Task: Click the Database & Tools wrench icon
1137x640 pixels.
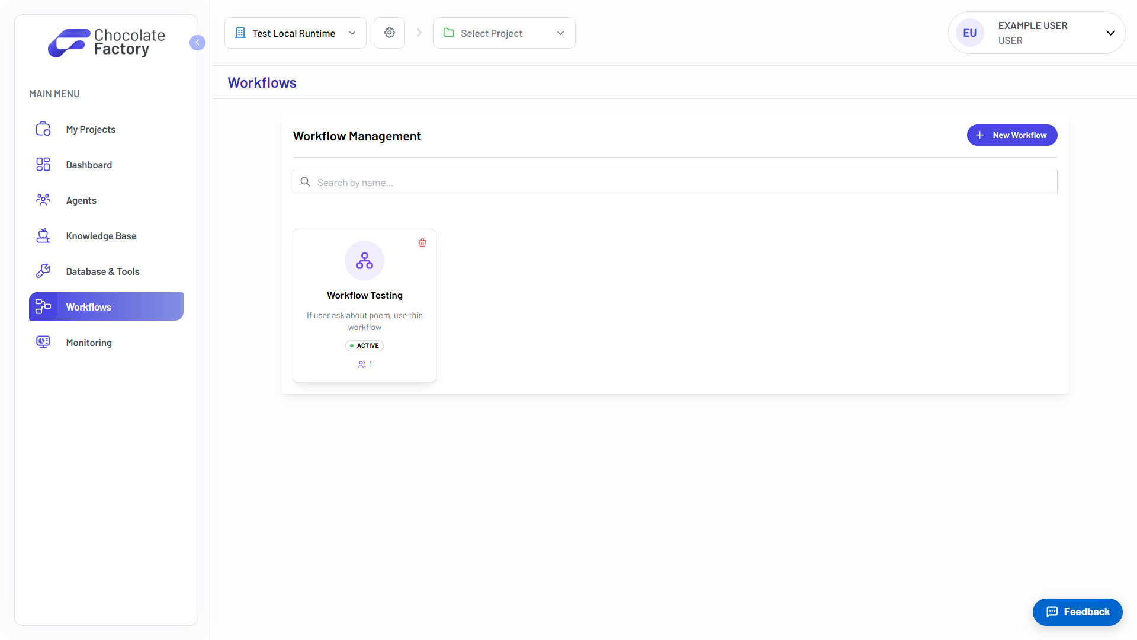Action: [x=43, y=271]
